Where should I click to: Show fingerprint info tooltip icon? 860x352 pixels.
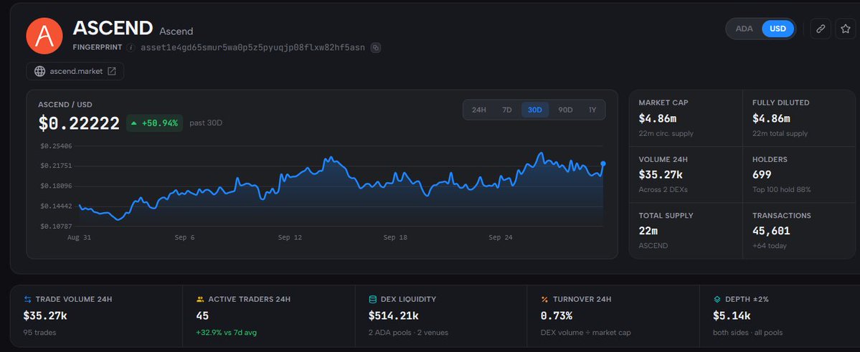pyautogui.click(x=131, y=48)
